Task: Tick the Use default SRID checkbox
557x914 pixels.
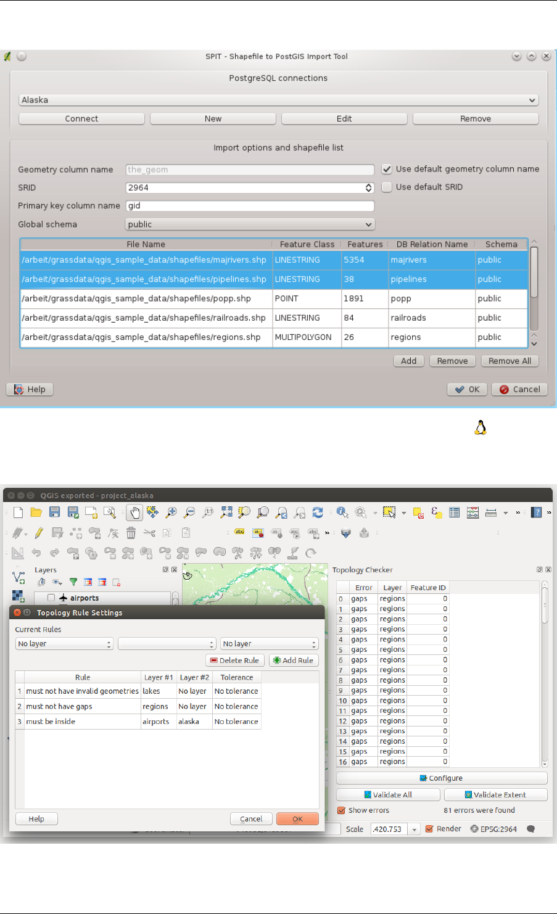Action: tap(387, 187)
